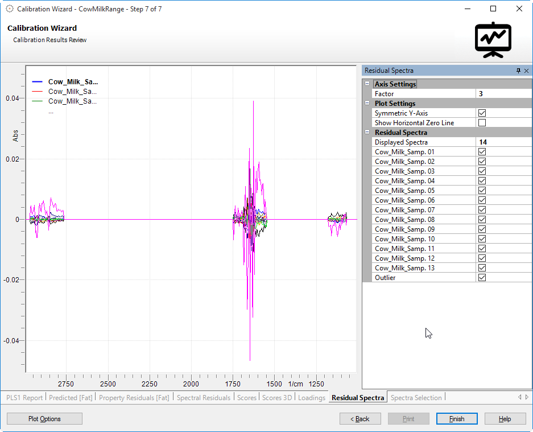Close the Residual Spectra panel
533x432 pixels.
[526, 71]
